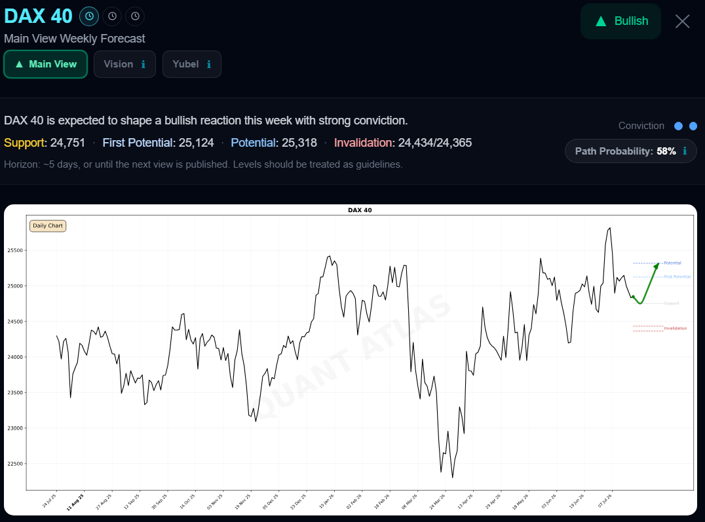
Task: Click the 11 Aug 25 date on the axis
Action: coord(75,502)
